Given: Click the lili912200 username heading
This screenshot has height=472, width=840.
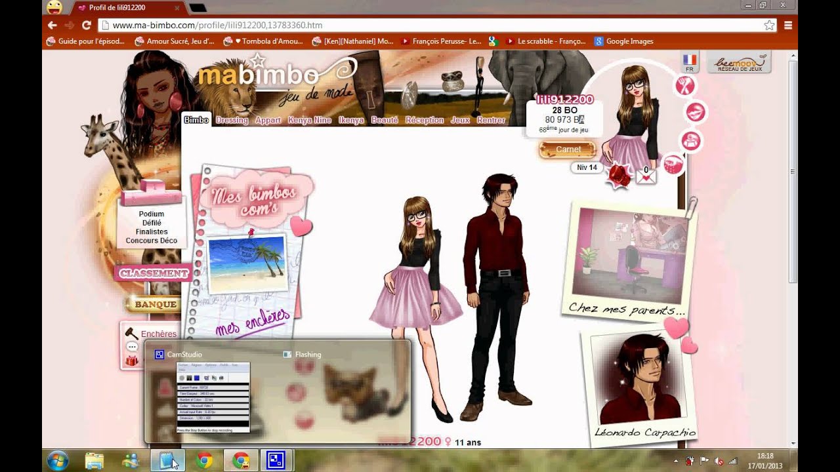Looking at the screenshot, I should pos(564,100).
